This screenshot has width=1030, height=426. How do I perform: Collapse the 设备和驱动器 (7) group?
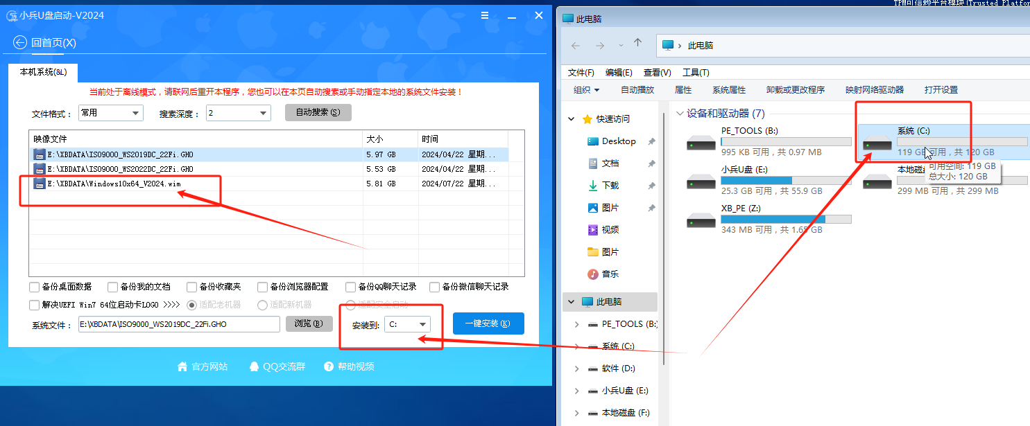tap(680, 114)
